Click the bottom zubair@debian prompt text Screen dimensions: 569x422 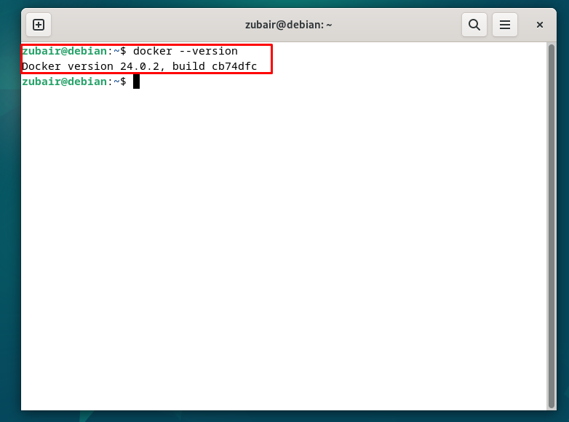coord(64,81)
